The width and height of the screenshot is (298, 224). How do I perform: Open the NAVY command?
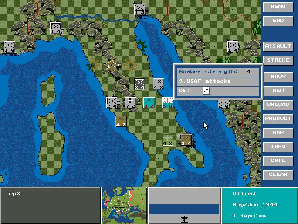278,77
